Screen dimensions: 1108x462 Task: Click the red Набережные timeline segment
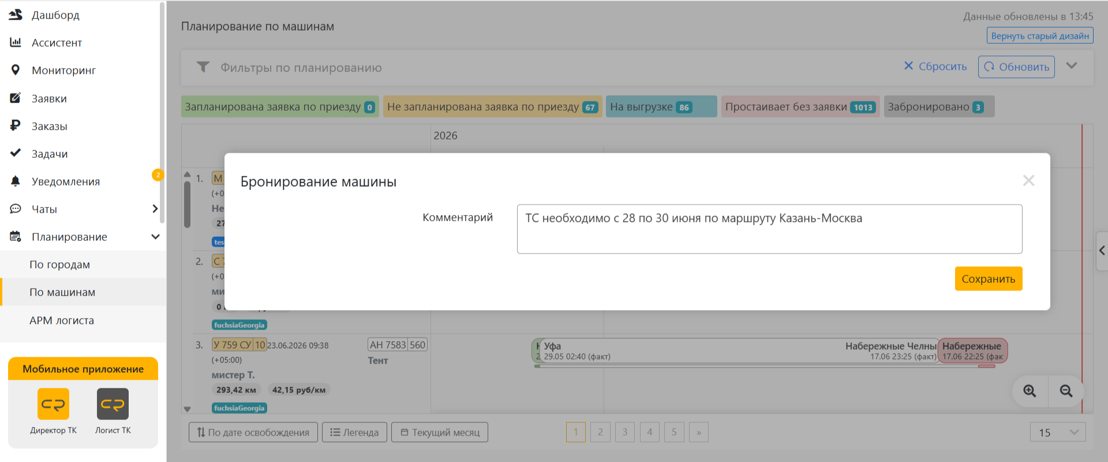click(x=973, y=351)
